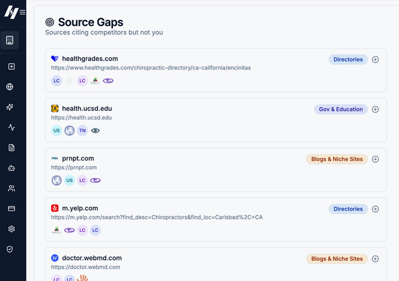Expand the prnpt.com plus button

(375, 159)
